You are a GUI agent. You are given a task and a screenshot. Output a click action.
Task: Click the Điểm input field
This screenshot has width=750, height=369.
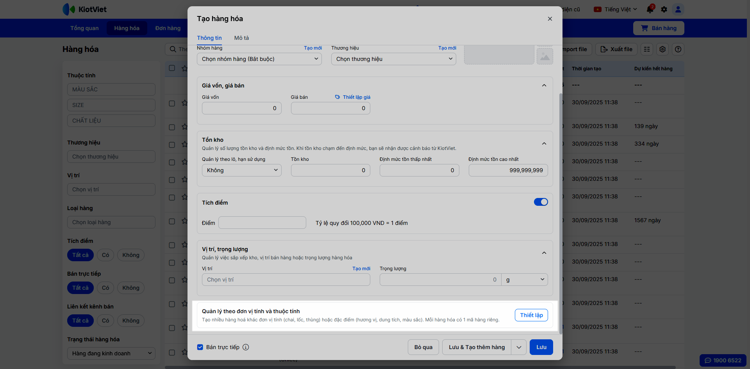point(262,223)
